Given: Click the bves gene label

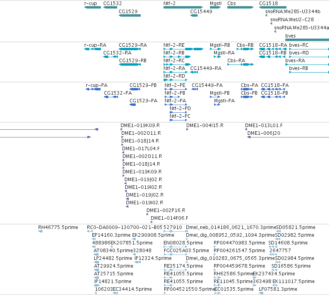Looking at the screenshot, I should point(290,36).
